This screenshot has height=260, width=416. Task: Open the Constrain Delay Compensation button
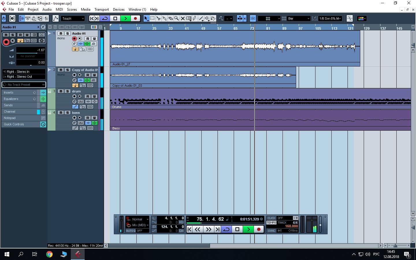click(12, 18)
